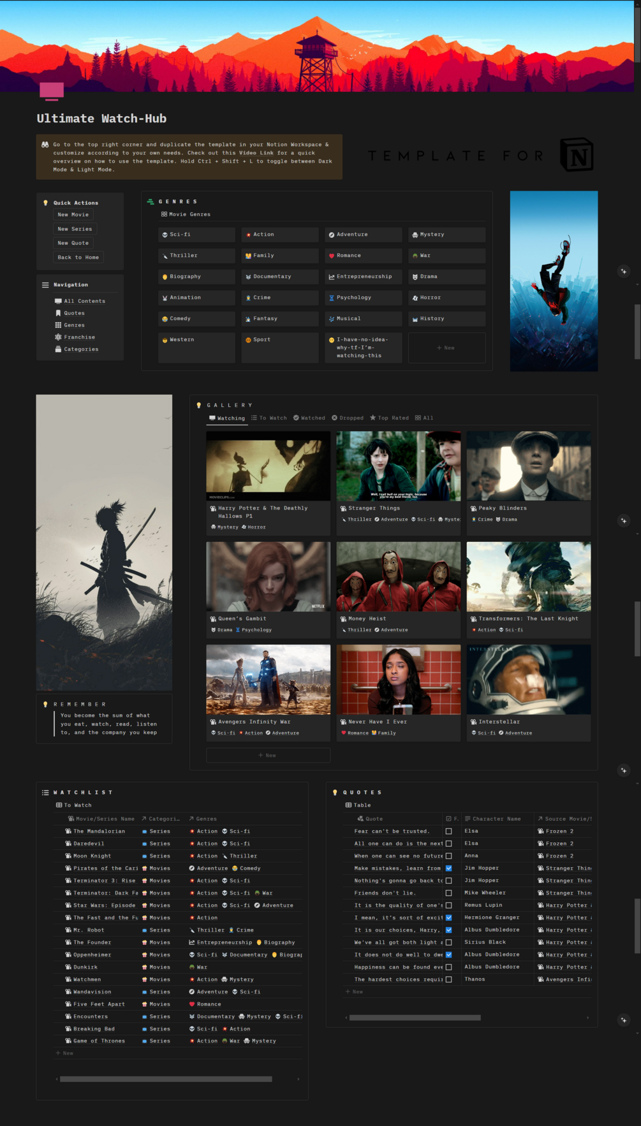Open the Interstellar gallery thumbnail
641x1126 pixels.
529,679
